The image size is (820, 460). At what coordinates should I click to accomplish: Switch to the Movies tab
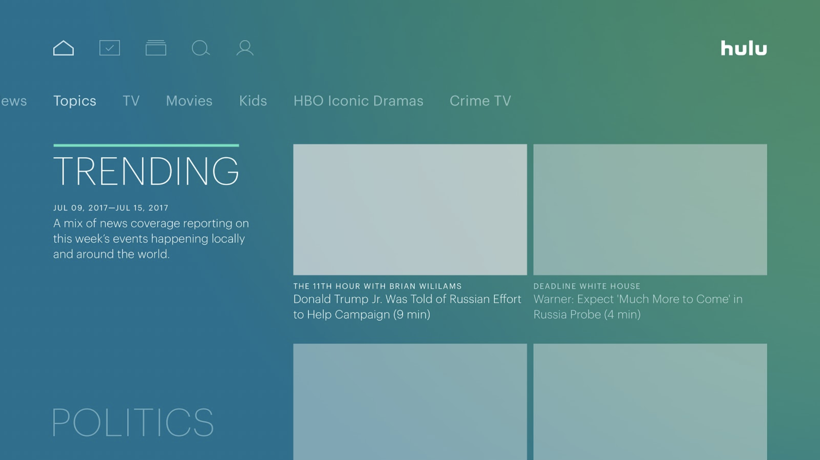(189, 101)
